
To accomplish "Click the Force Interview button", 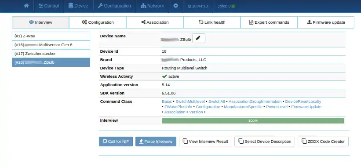I will point(156,142).
